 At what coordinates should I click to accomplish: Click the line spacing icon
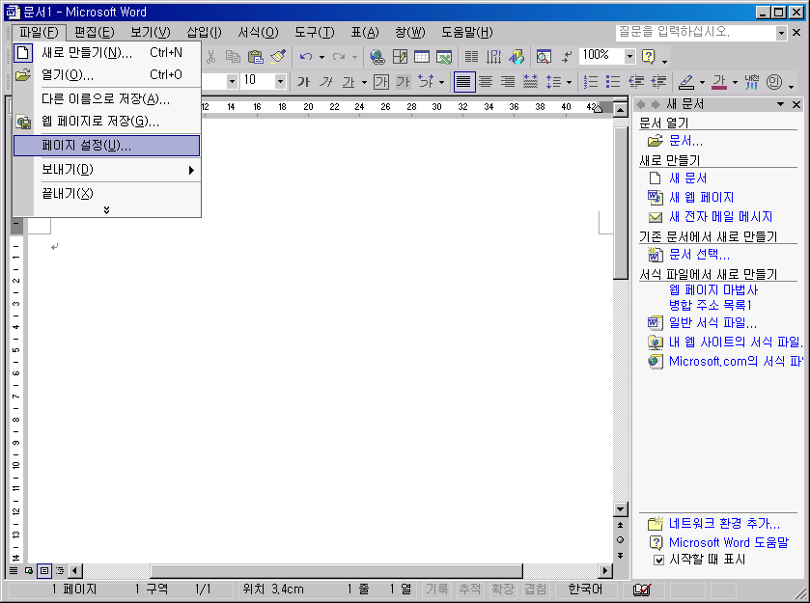[x=553, y=82]
